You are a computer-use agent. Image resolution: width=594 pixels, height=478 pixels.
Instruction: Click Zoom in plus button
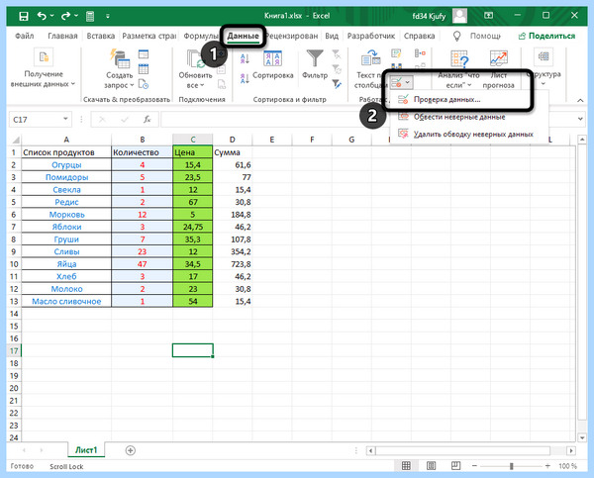[547, 466]
